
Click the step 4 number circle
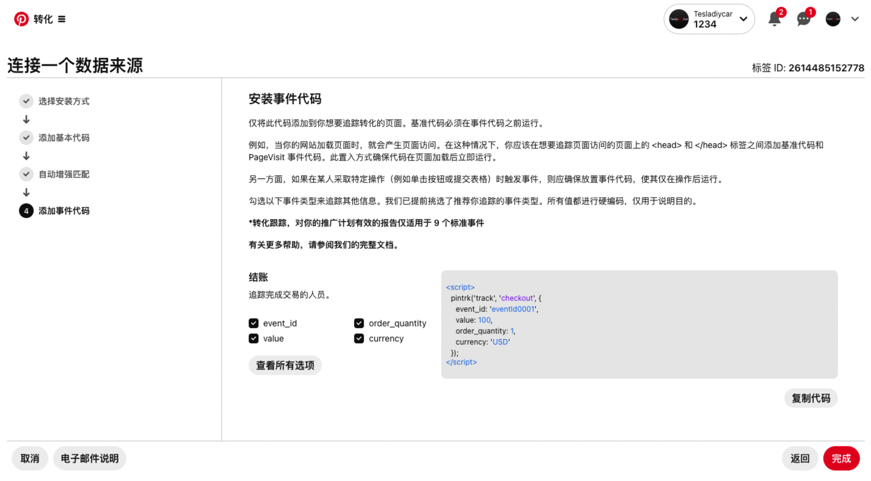point(26,211)
